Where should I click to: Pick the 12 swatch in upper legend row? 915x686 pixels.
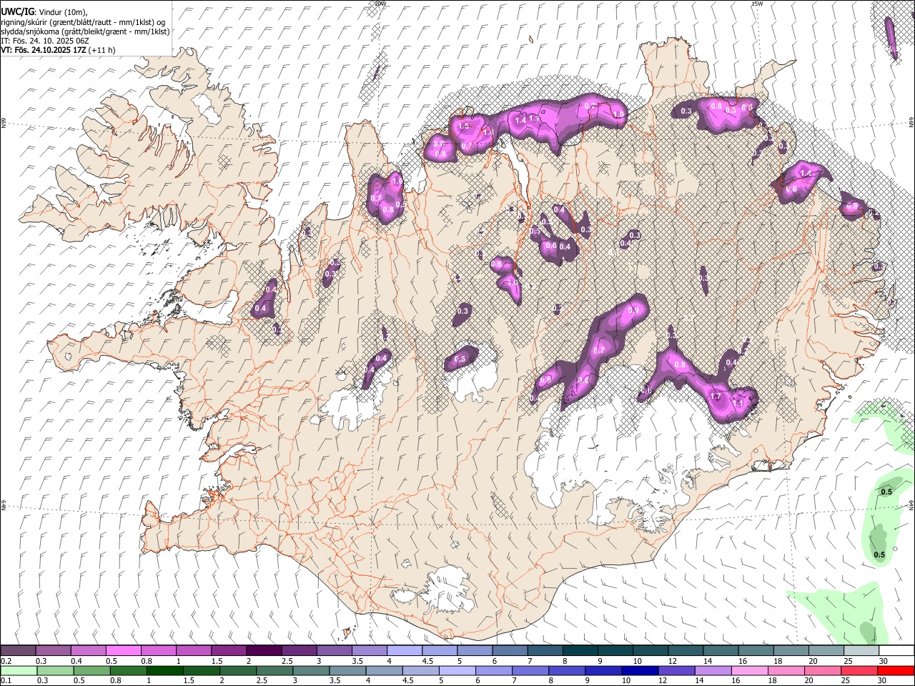pos(685,650)
